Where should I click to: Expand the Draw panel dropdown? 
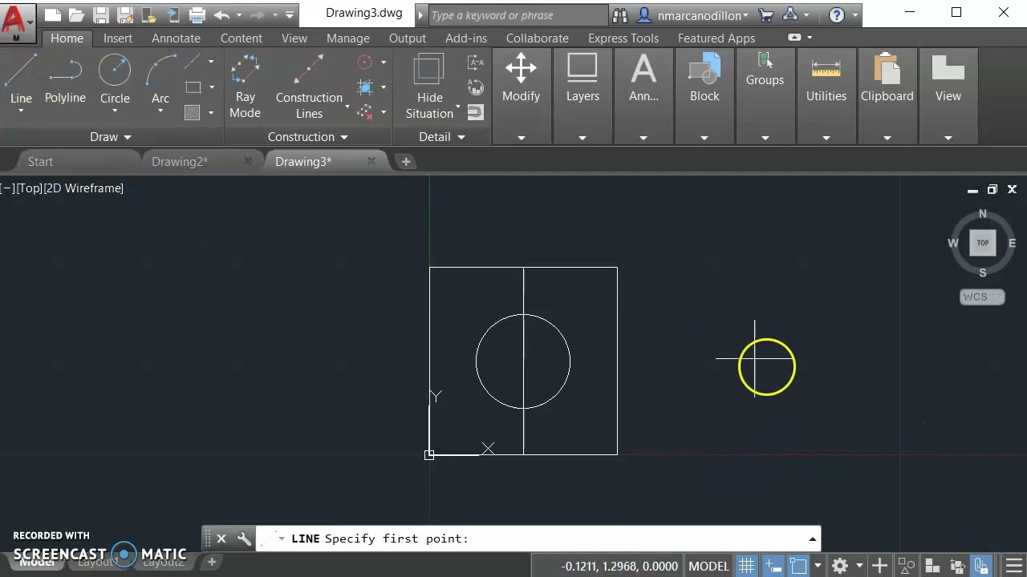pyautogui.click(x=111, y=137)
